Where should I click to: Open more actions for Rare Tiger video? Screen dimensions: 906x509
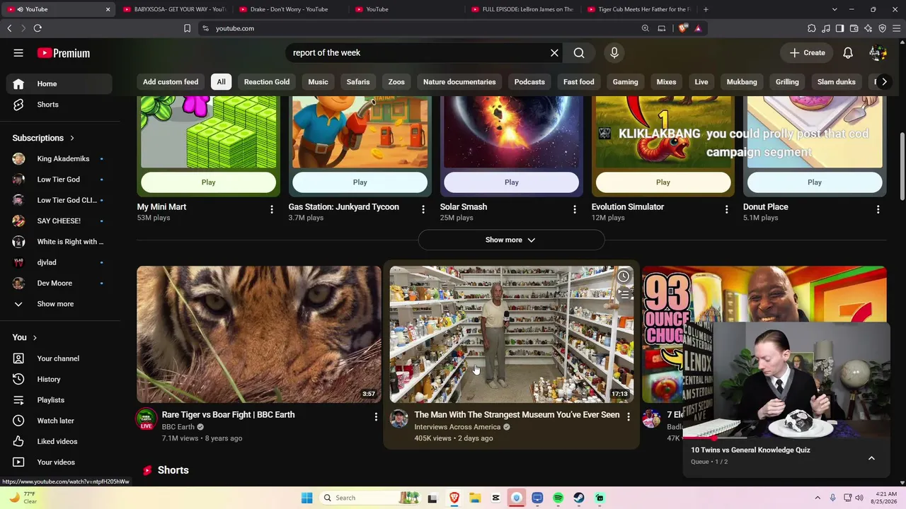[376, 417]
